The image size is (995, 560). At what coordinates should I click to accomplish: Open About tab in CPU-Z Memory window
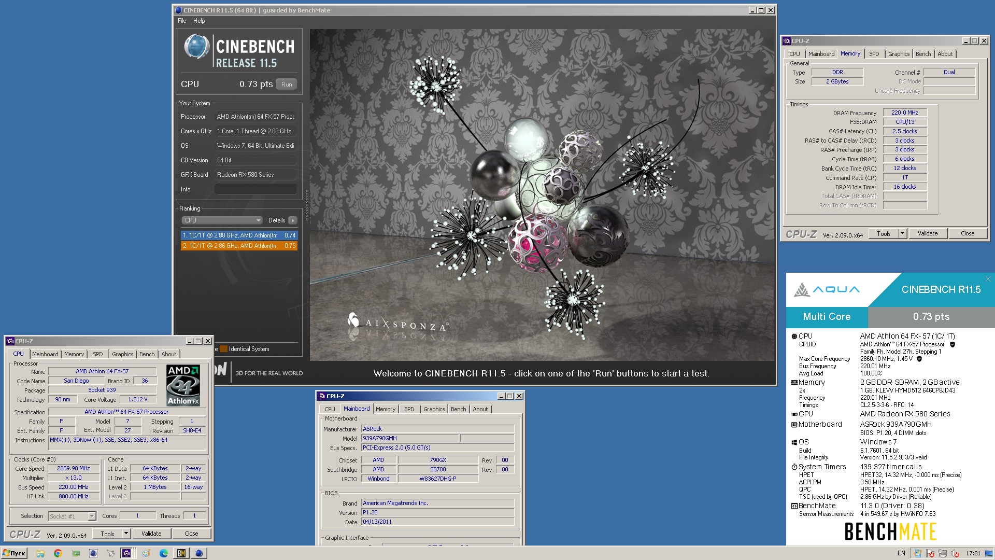point(945,54)
